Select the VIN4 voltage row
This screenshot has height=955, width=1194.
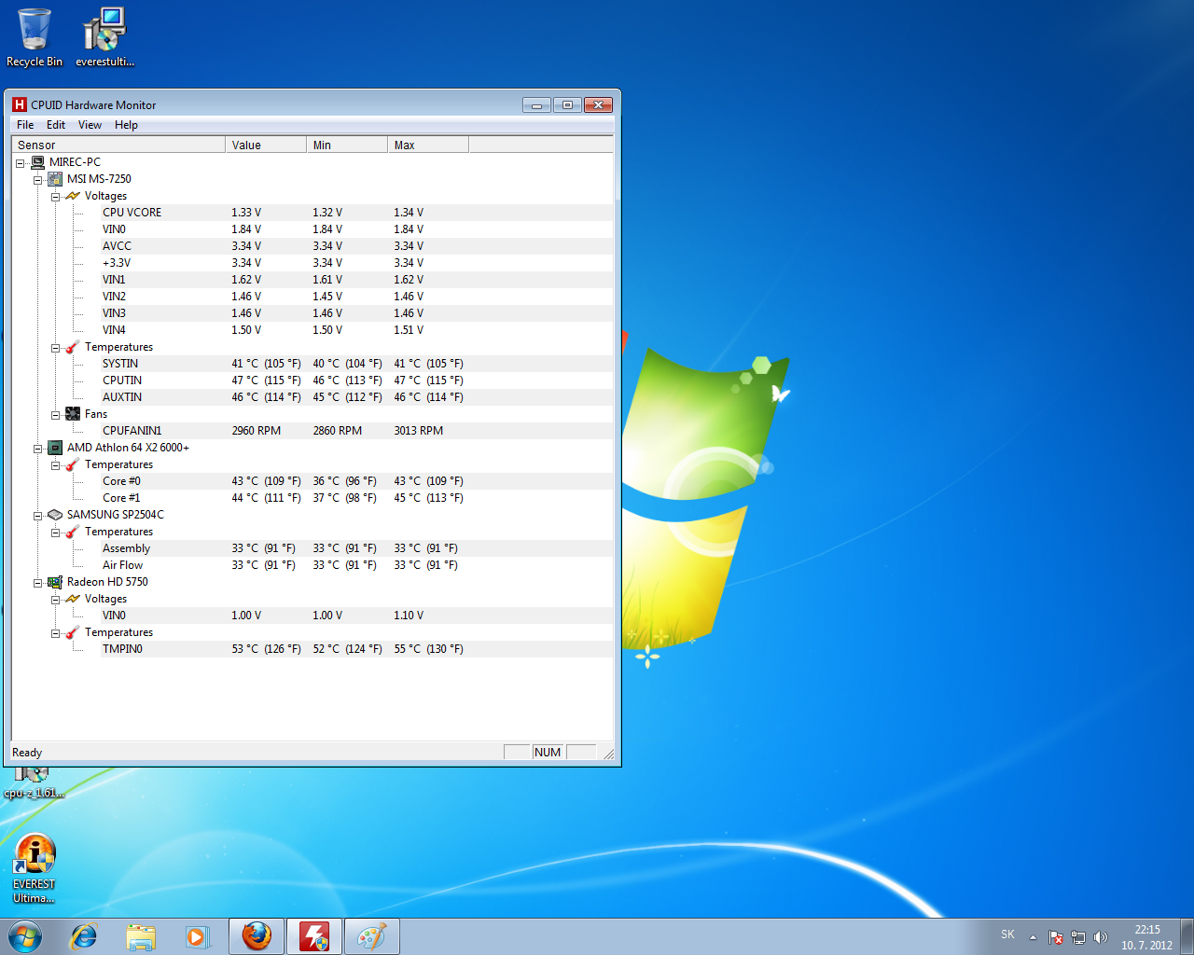[x=357, y=330]
